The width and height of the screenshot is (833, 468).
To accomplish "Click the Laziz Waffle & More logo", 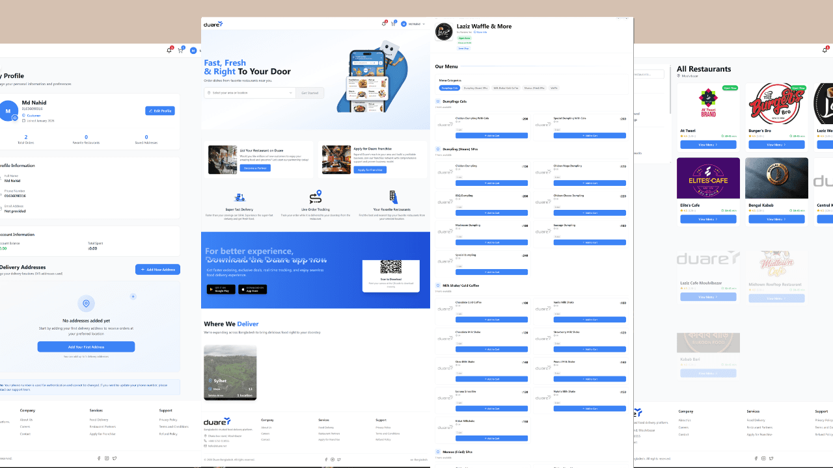I will click(x=444, y=32).
